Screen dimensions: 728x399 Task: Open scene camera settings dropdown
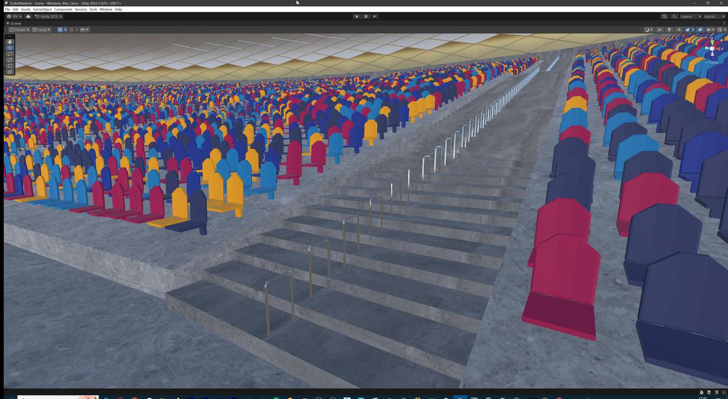click(x=710, y=30)
